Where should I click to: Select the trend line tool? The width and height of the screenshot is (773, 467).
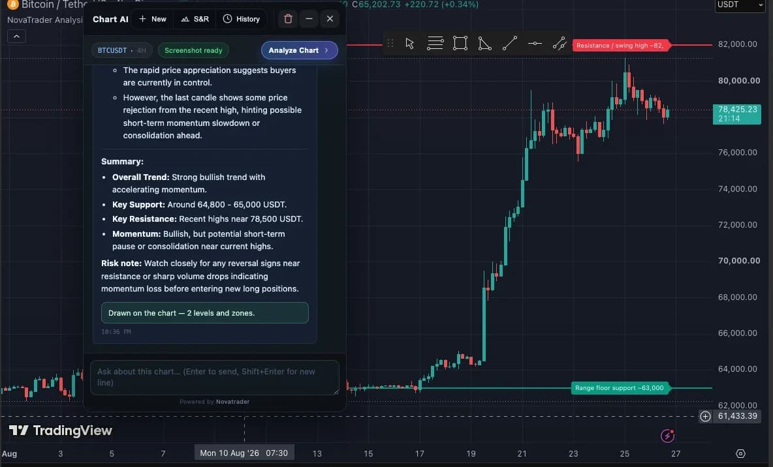(x=510, y=43)
